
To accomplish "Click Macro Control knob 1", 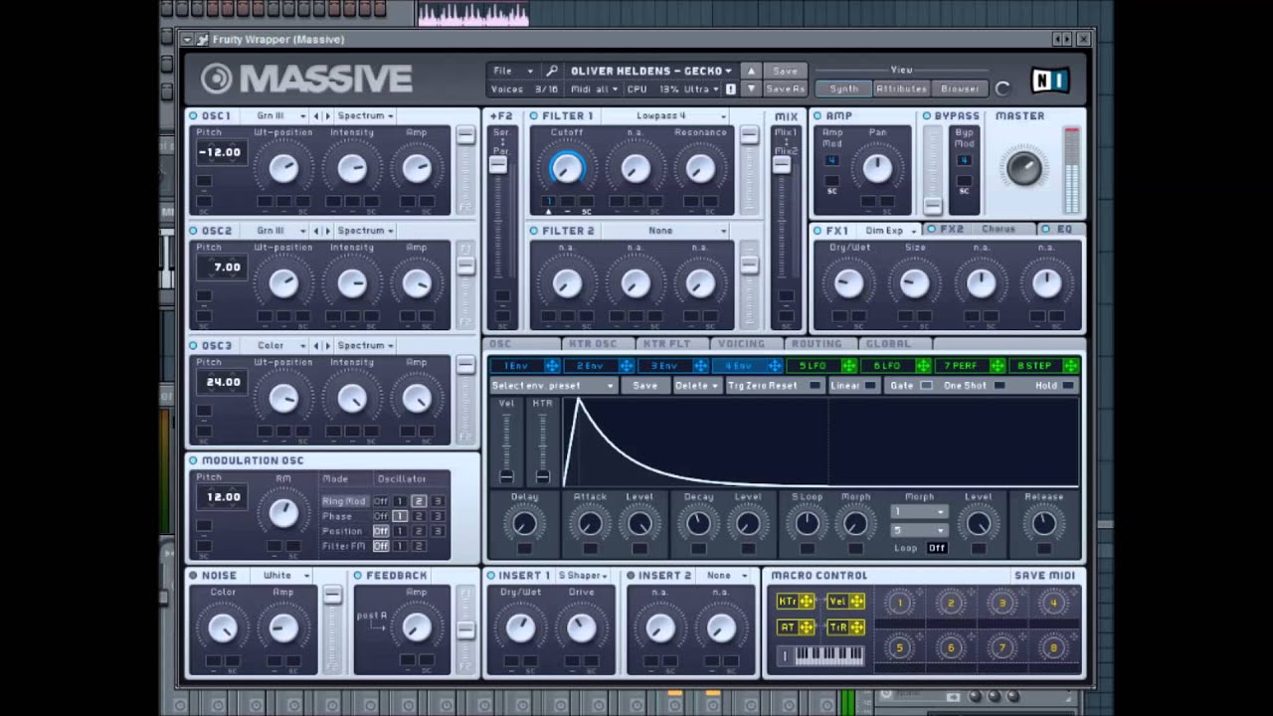I will 900,603.
